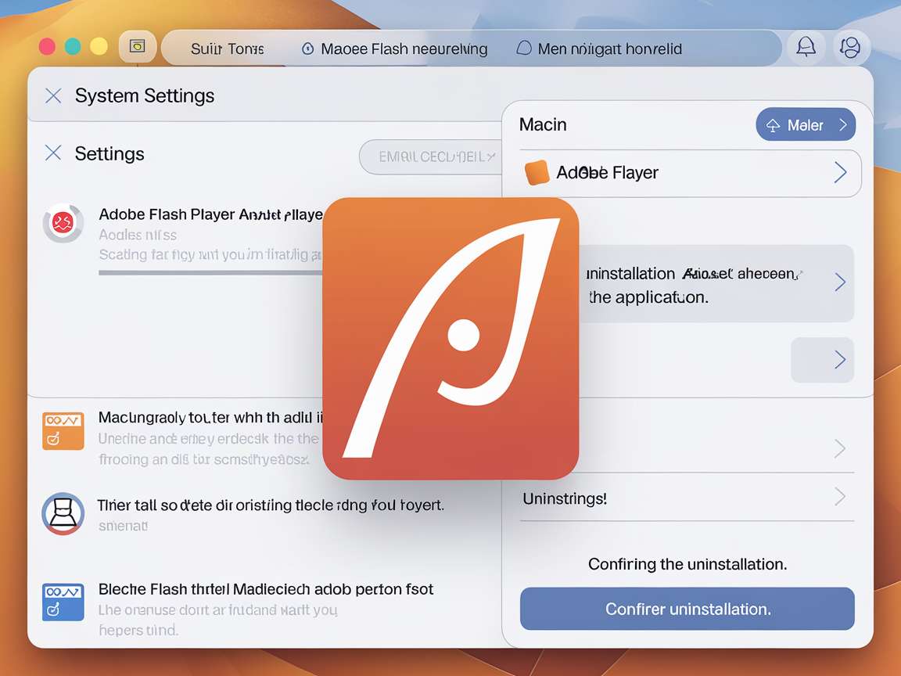Click the "EMAIL" search field

coord(430,156)
